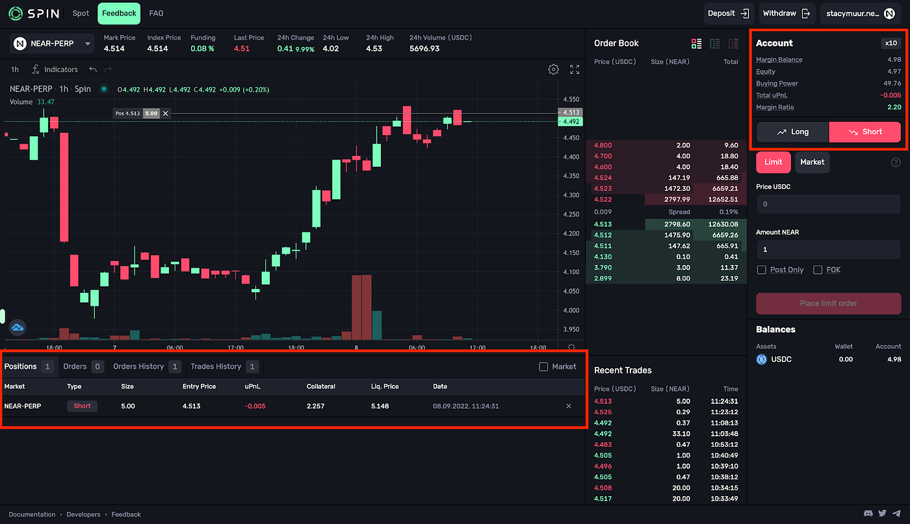Tick the Market filter checkbox
910x524 pixels.
pos(544,367)
